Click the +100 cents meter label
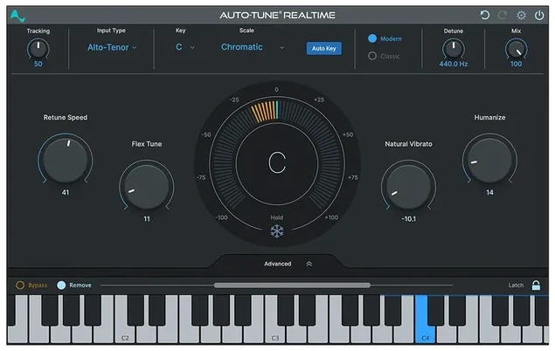 click(331, 217)
